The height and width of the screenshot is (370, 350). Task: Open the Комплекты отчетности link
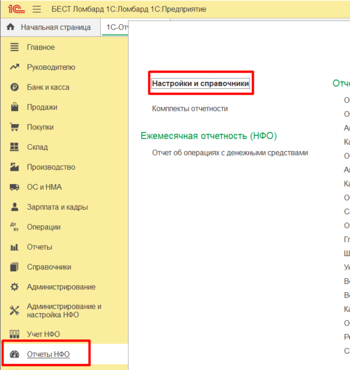click(x=189, y=109)
